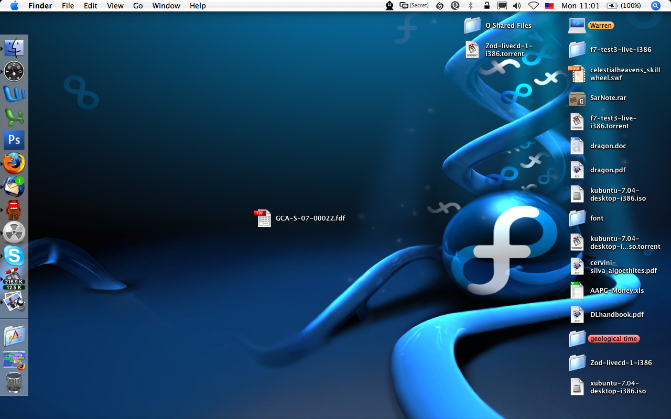Click the padlock icon in menu bar

pos(487,6)
